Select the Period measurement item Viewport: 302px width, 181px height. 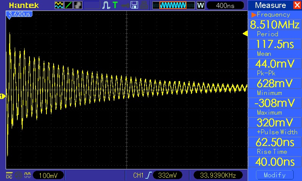point(268,34)
